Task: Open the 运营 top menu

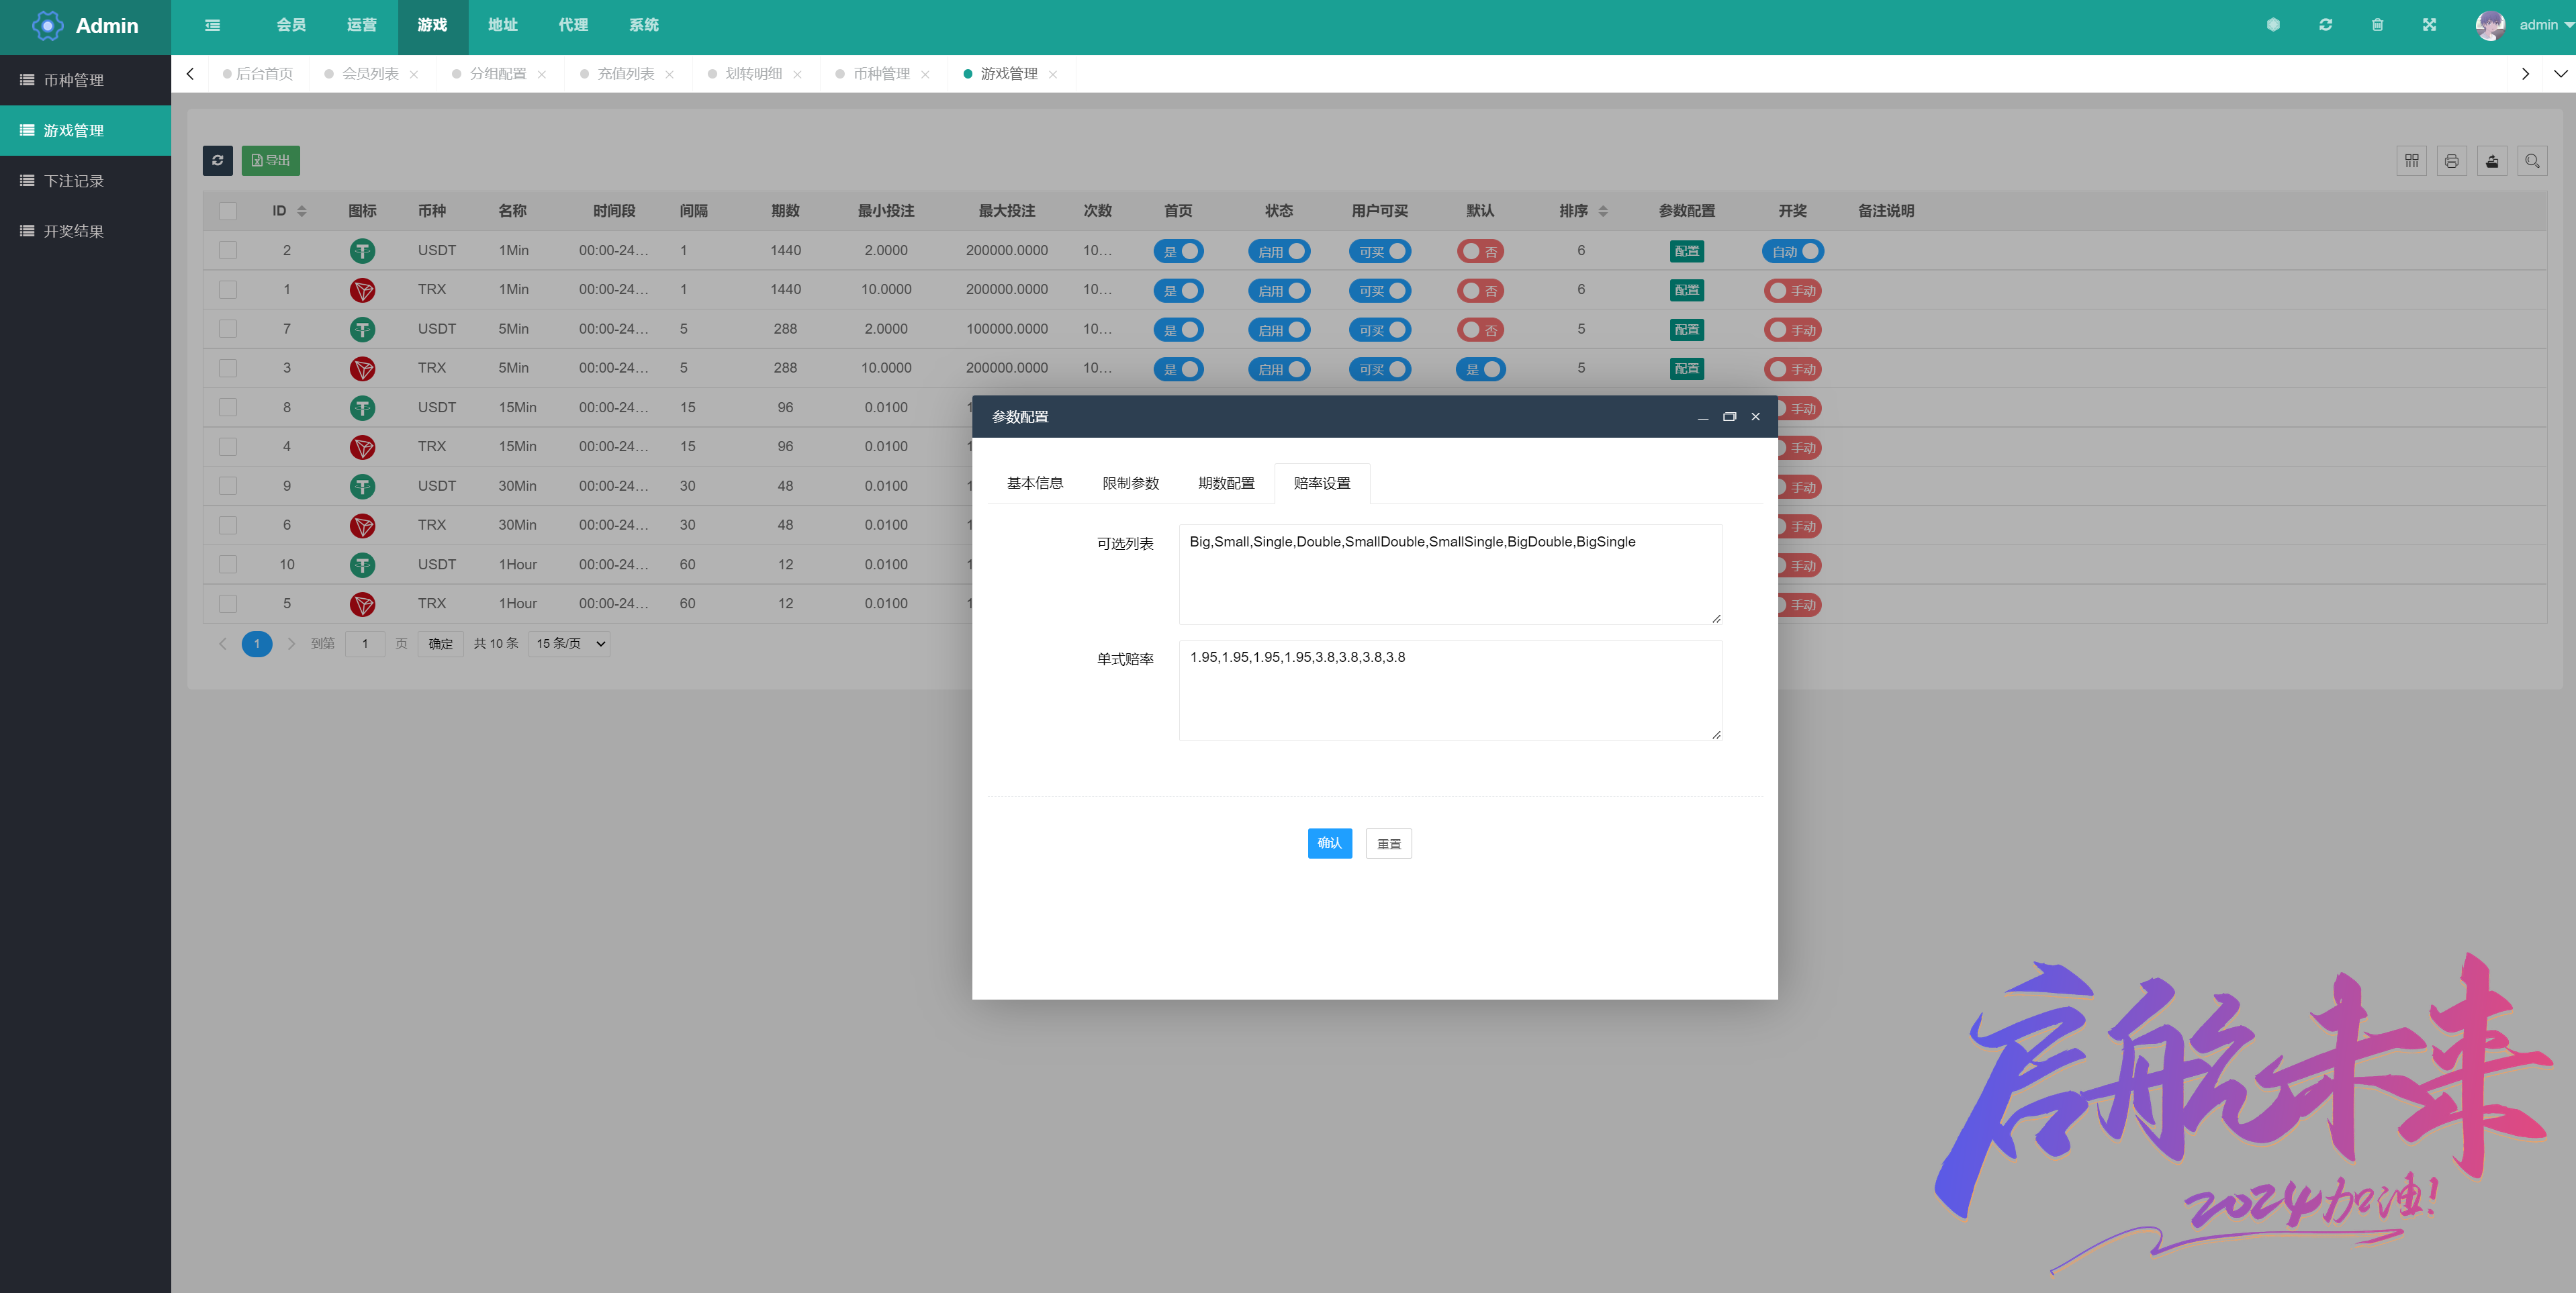Action: 362,25
